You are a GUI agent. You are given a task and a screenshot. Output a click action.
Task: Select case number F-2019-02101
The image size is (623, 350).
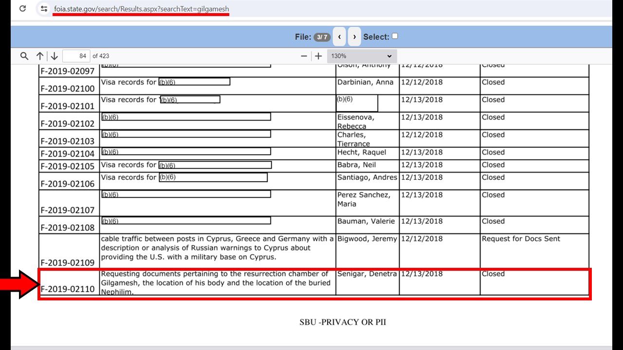click(x=68, y=106)
